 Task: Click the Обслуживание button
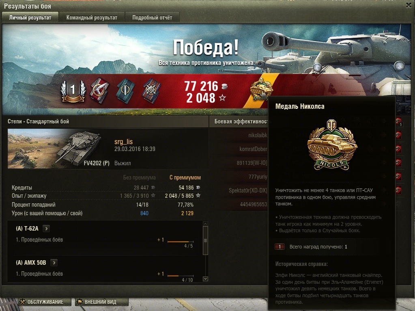click(x=45, y=302)
